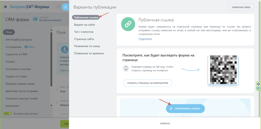Image resolution: width=261 pixels, height=129 pixels.
Task: Open Значения скрытых полей
Action: point(21,98)
